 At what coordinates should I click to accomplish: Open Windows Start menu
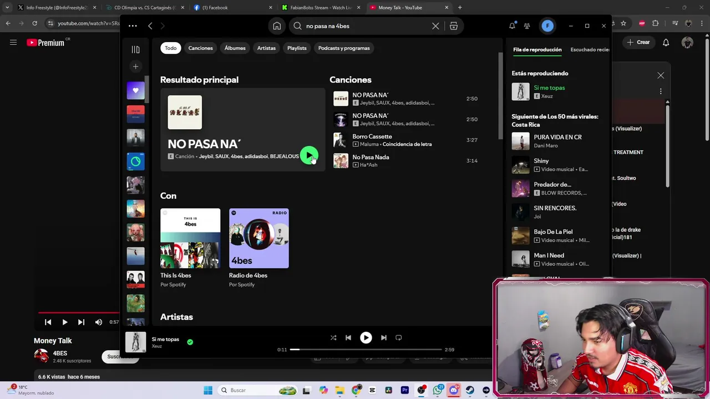(x=208, y=390)
